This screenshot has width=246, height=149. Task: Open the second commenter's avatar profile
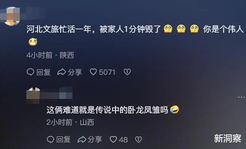click(x=33, y=95)
